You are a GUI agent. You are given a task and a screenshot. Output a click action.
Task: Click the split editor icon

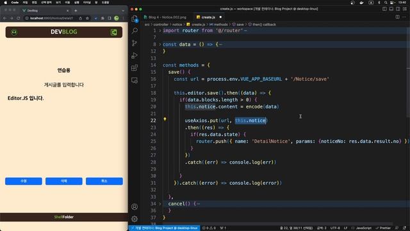tap(397, 17)
